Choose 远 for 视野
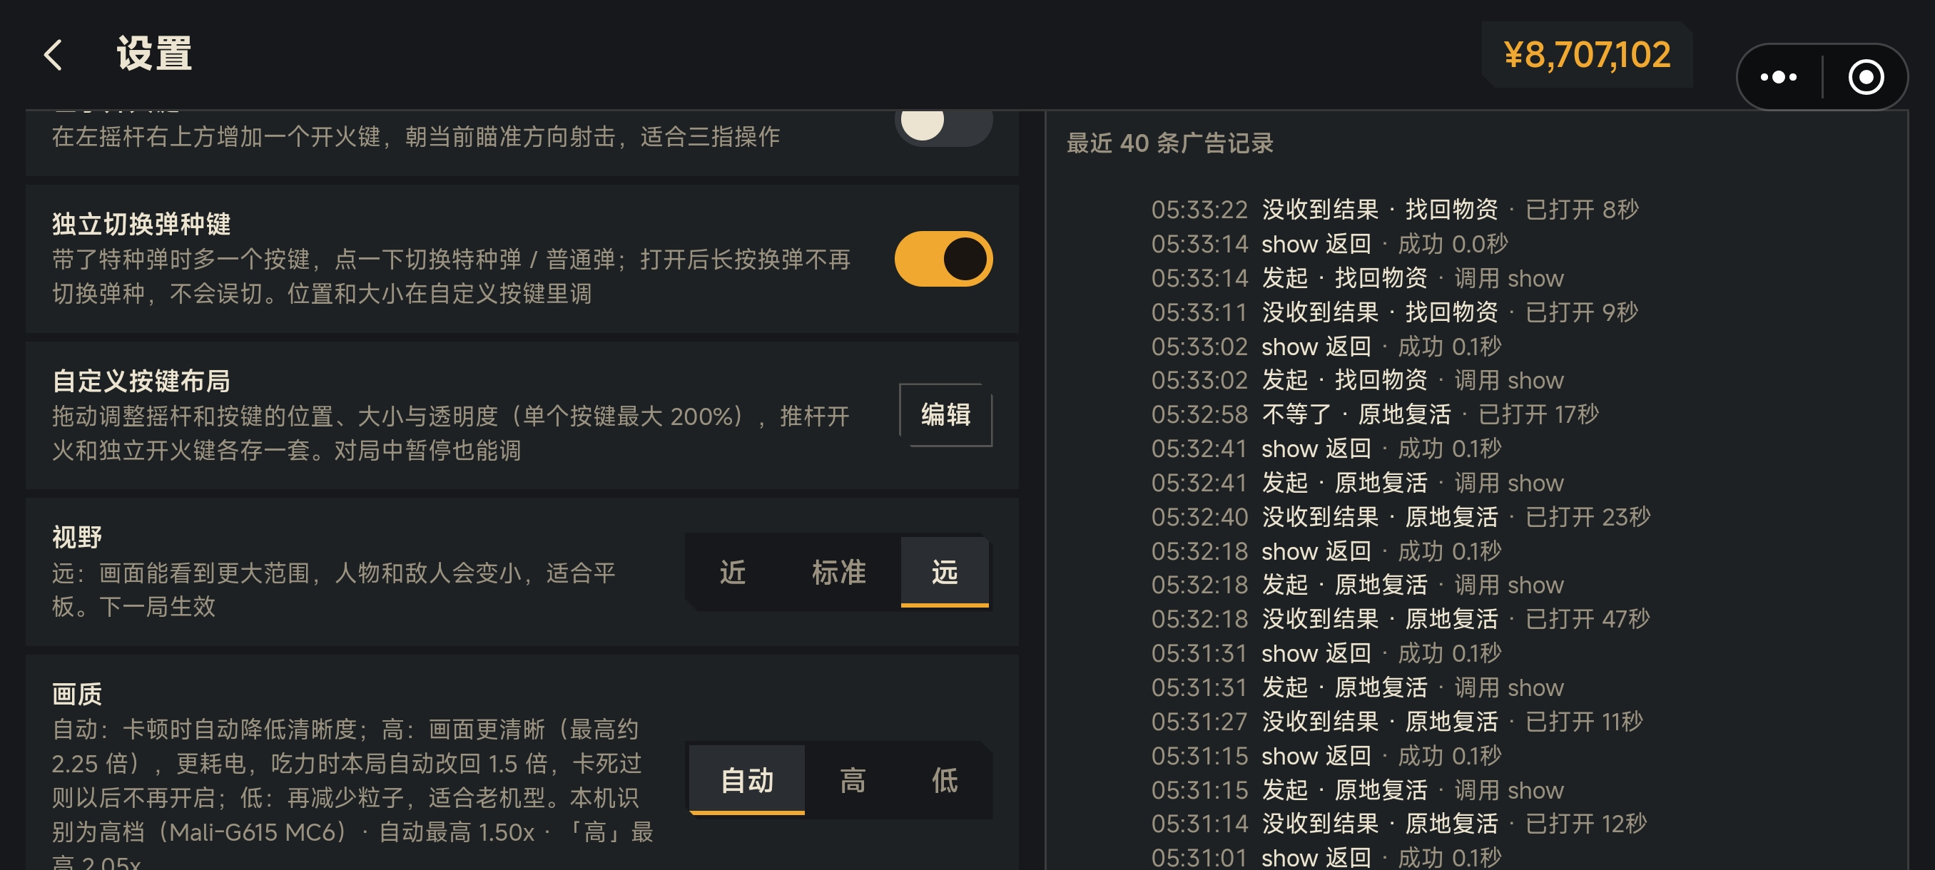 pos(944,572)
